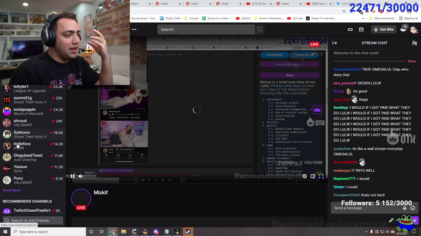Switch to the YouTube Halo Infinite tab
This screenshot has width=421, height=236.
click(x=318, y=4)
